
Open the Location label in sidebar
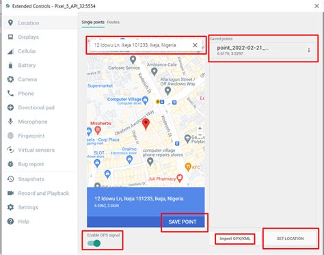tap(29, 23)
